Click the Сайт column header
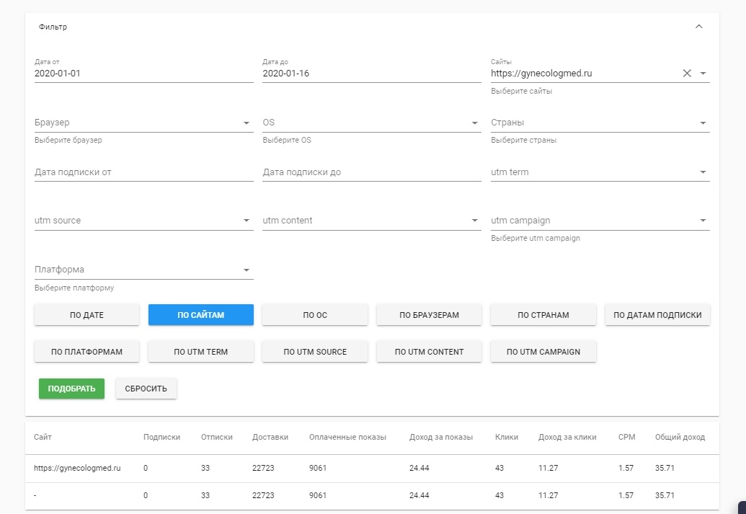 43,437
